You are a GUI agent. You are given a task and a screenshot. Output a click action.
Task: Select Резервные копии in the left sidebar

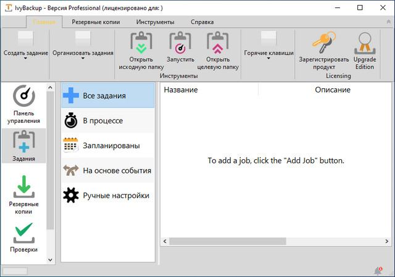24,194
